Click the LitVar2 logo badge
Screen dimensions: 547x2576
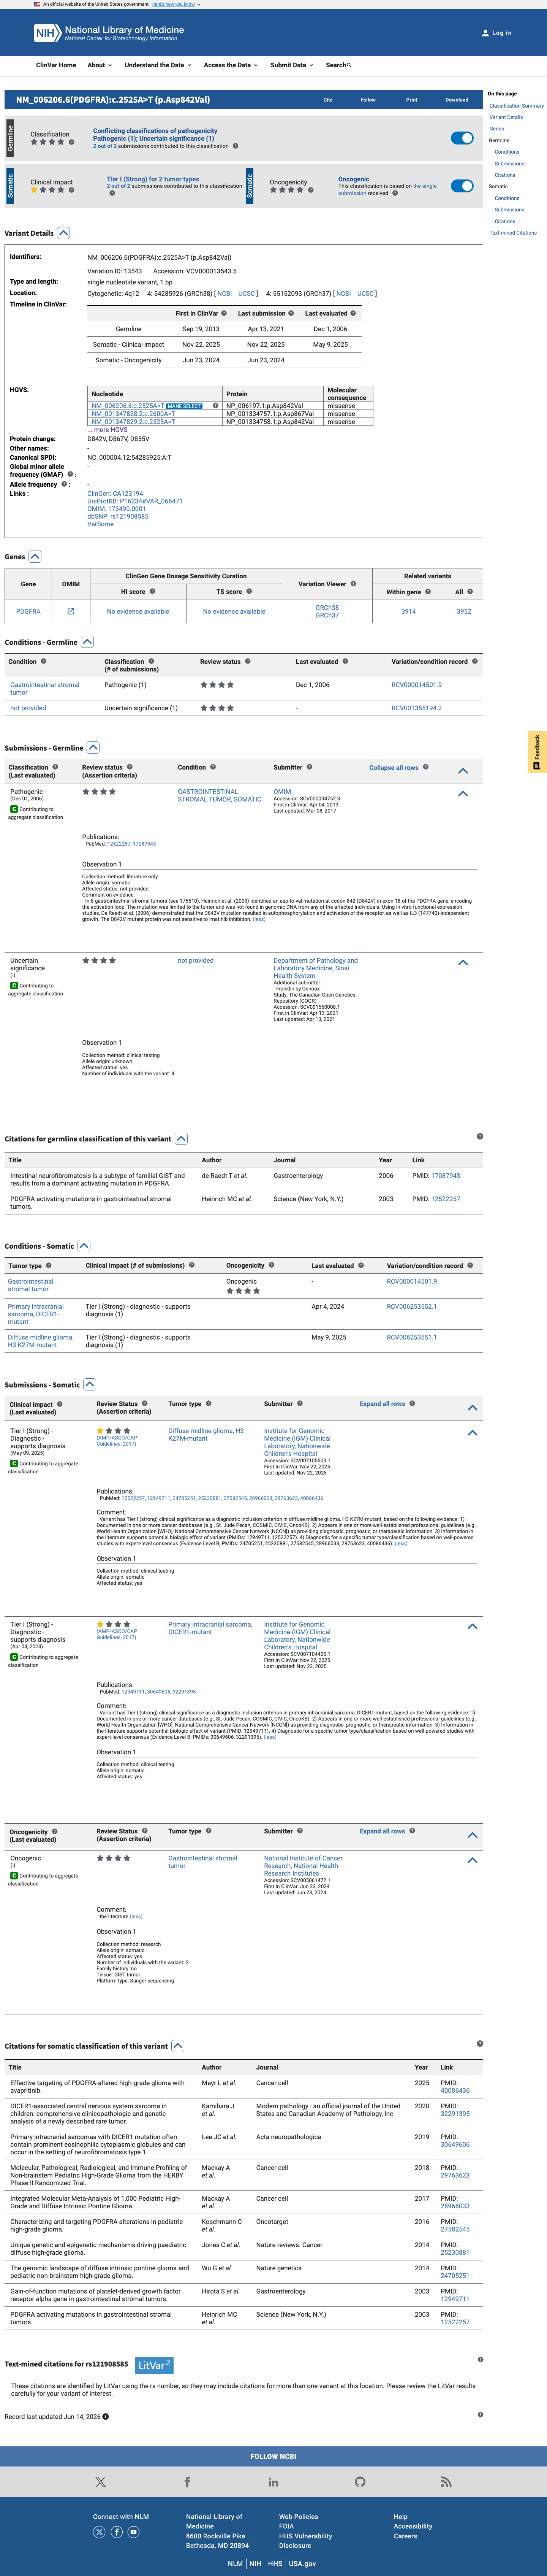(155, 2365)
